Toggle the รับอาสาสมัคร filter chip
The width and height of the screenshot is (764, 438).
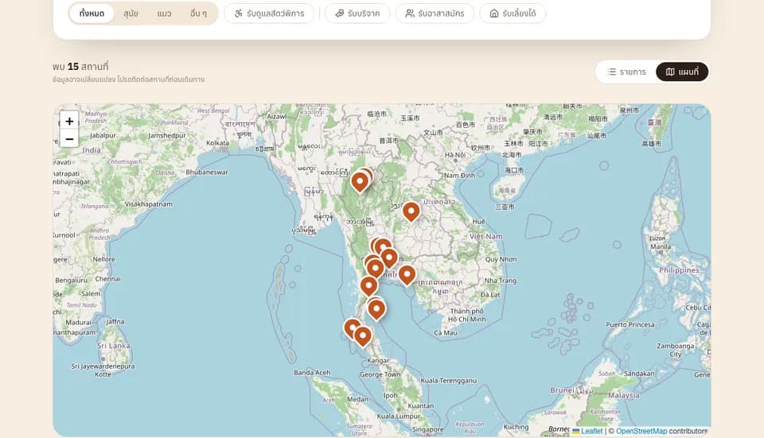click(x=435, y=14)
